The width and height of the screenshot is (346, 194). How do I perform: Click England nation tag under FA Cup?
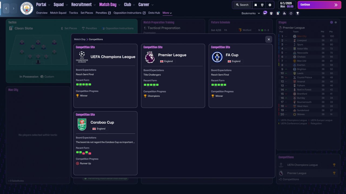[234, 61]
